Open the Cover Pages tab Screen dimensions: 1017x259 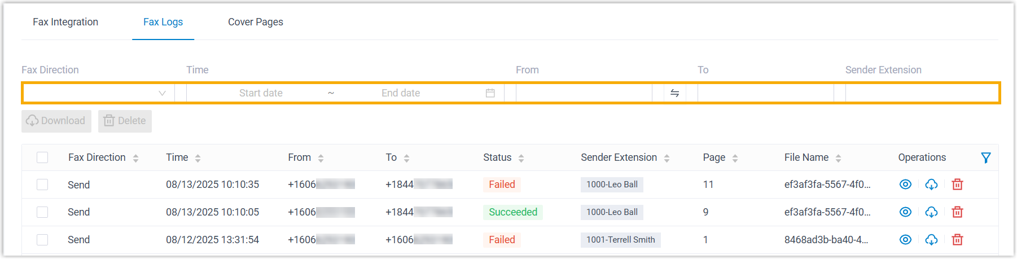click(x=256, y=22)
